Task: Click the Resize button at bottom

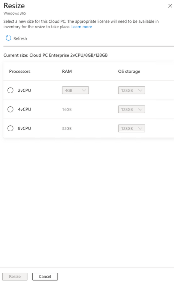Action: (x=15, y=277)
